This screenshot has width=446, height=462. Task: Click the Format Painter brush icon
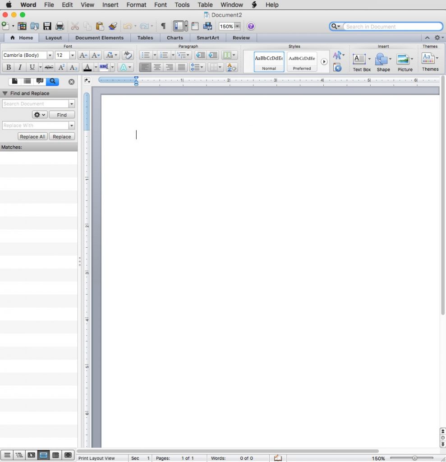[113, 26]
